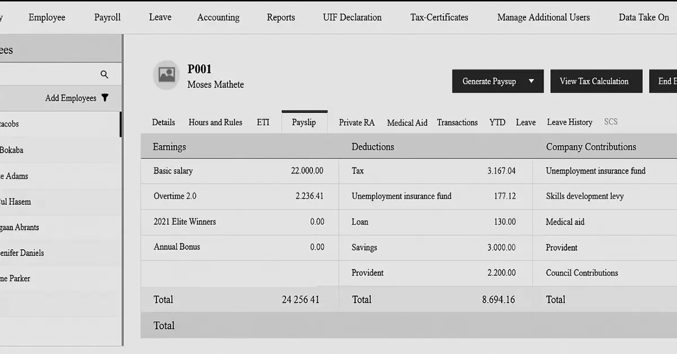The height and width of the screenshot is (354, 677).
Task: Open the Medical Aid tab
Action: [407, 122]
